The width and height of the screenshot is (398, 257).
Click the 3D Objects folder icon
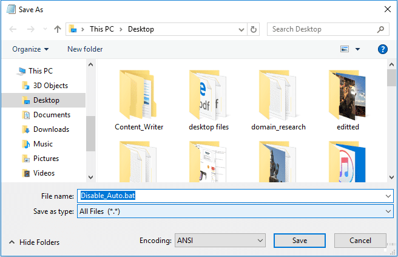pos(26,86)
